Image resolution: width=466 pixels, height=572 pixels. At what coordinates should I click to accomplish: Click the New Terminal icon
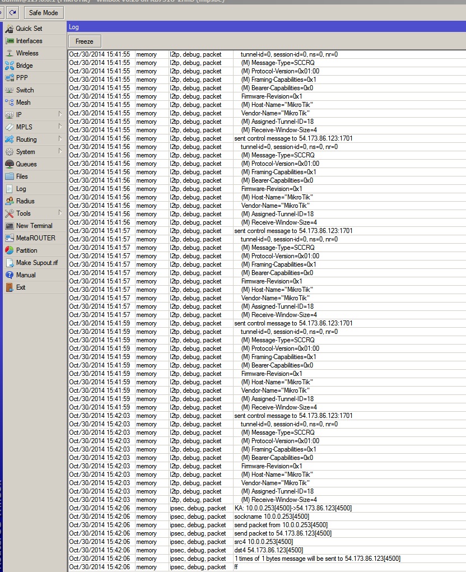(x=10, y=226)
